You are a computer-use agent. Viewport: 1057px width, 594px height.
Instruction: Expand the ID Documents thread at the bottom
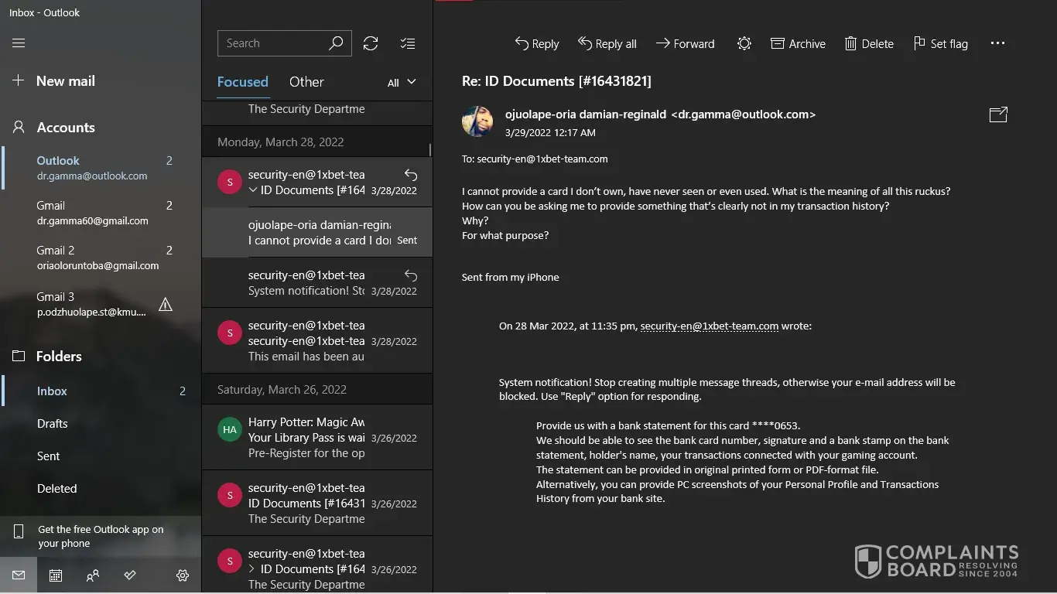(x=251, y=569)
